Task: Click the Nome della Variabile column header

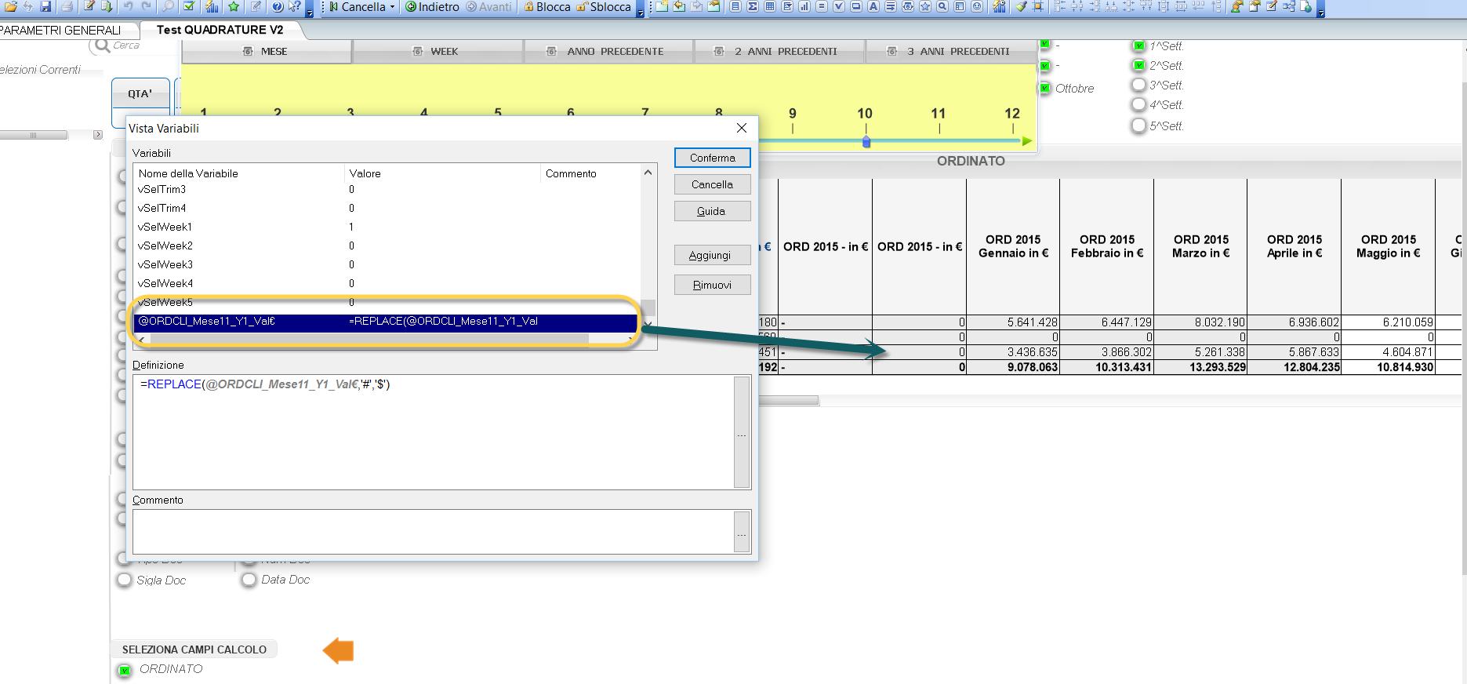Action: (x=240, y=173)
